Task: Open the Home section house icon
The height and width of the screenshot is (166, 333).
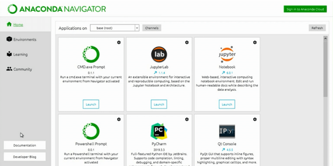Action: [9, 24]
